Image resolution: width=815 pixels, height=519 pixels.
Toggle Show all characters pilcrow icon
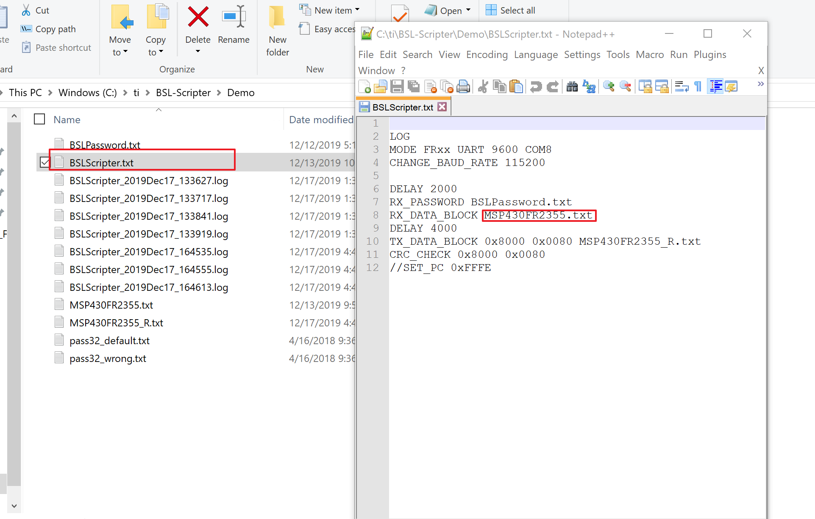tap(698, 86)
